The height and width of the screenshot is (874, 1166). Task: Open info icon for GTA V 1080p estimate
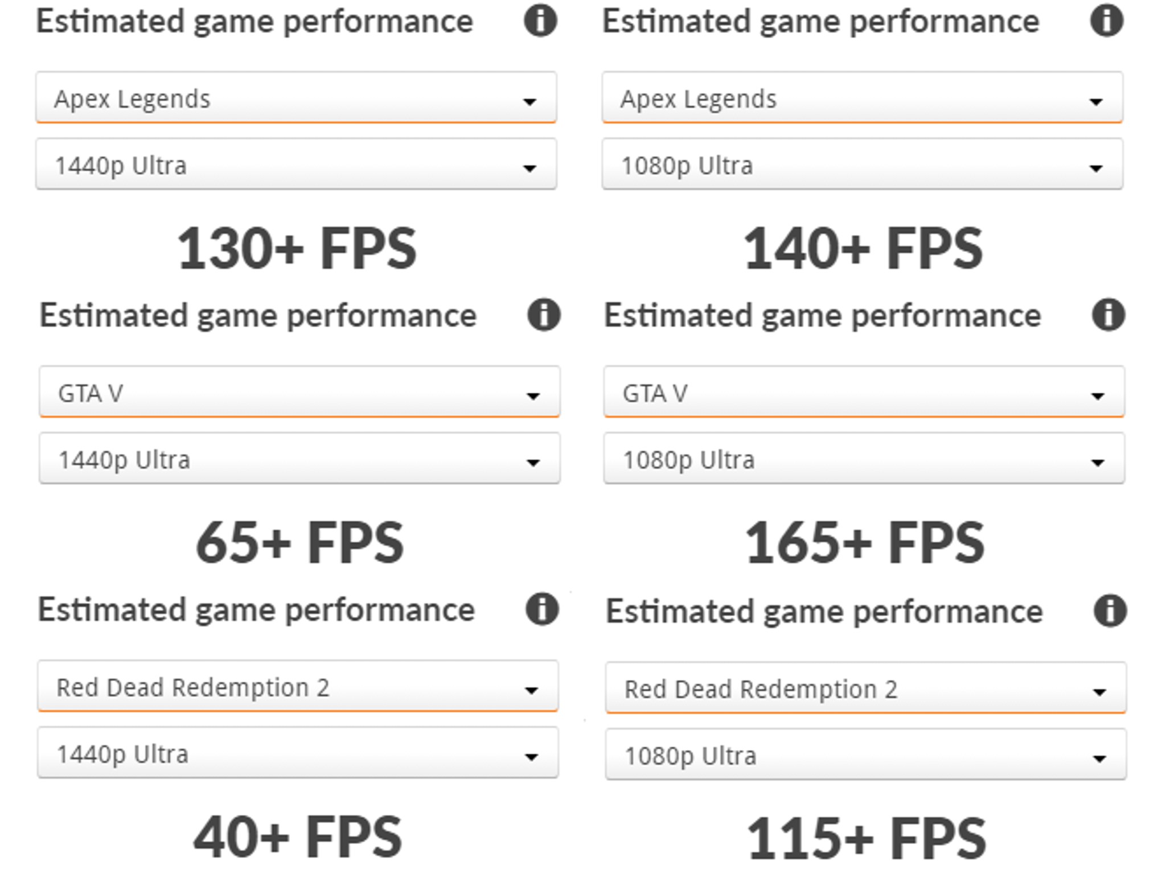(1108, 315)
